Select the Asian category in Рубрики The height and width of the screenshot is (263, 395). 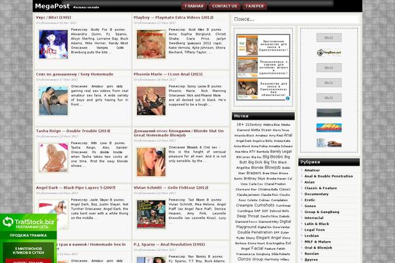pos(309,182)
